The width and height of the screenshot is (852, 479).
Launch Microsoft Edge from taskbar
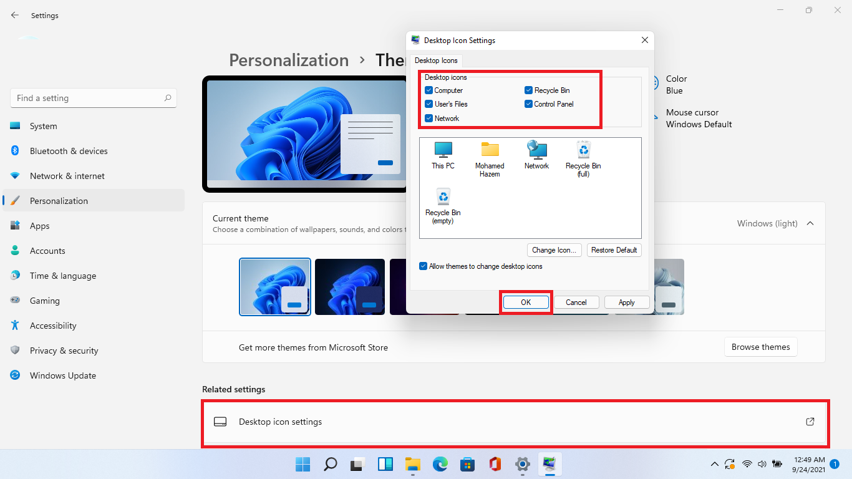tap(440, 464)
